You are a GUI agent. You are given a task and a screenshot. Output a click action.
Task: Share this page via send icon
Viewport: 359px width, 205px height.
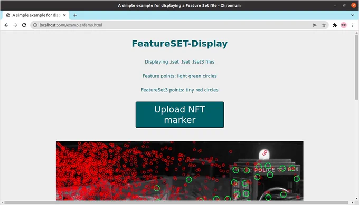(315, 25)
